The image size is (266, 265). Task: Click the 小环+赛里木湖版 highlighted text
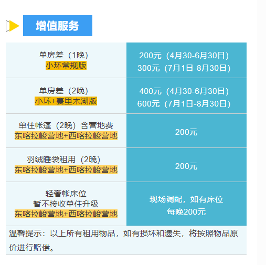tap(66, 101)
